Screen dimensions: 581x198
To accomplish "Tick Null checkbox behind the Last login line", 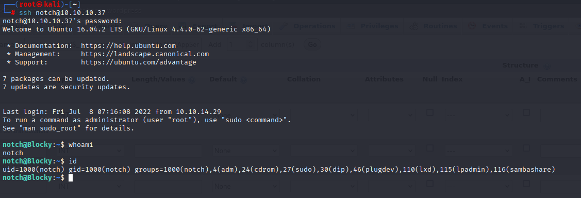I will point(429,112).
